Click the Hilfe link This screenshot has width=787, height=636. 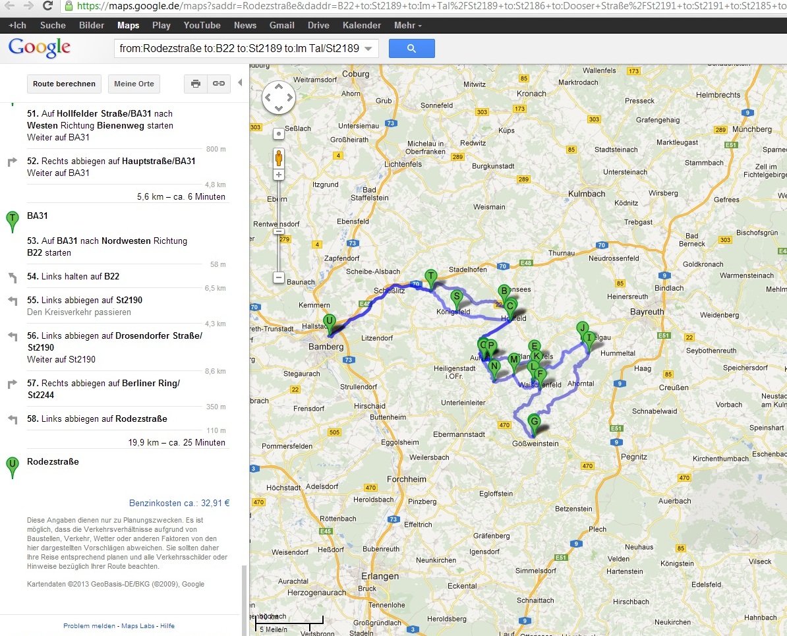pyautogui.click(x=167, y=626)
